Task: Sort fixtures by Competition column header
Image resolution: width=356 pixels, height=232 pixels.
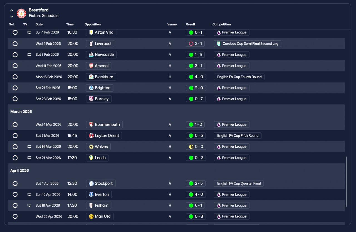Action: click(x=222, y=25)
